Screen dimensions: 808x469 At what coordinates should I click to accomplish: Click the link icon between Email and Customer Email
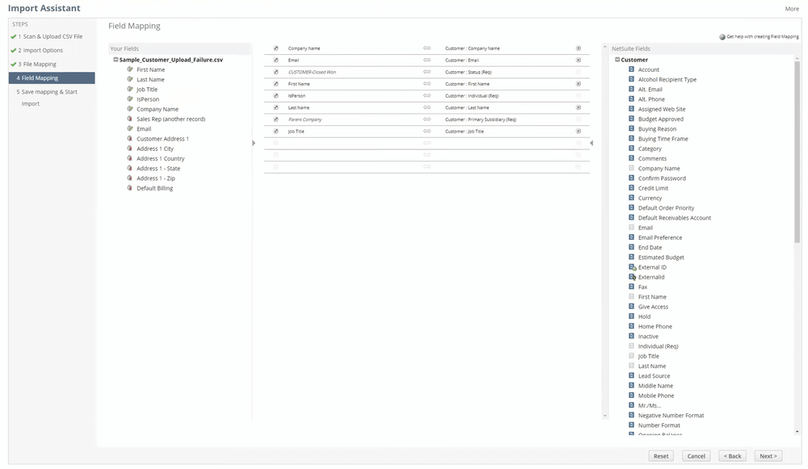[x=426, y=60]
